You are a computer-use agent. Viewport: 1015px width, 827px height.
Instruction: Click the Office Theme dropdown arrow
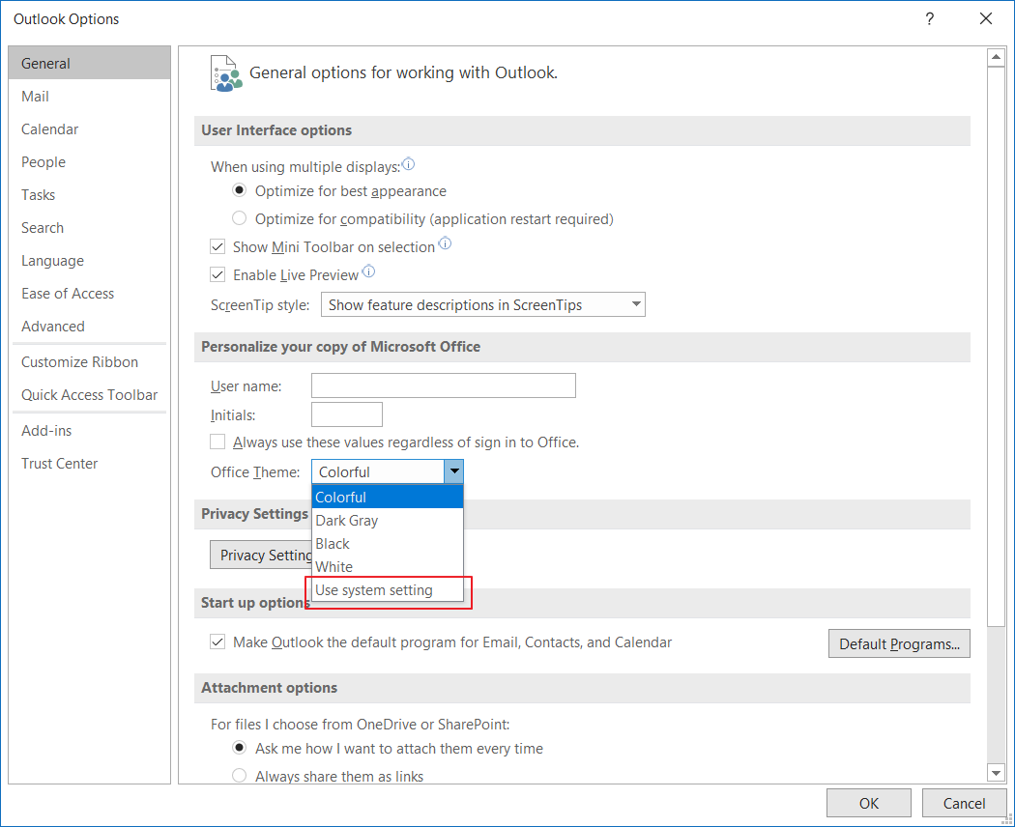tap(453, 471)
